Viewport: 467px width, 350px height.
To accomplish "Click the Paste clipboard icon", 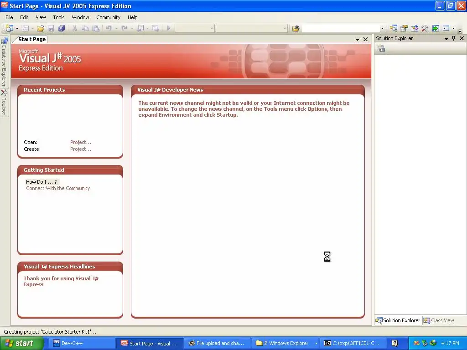I will pos(96,28).
